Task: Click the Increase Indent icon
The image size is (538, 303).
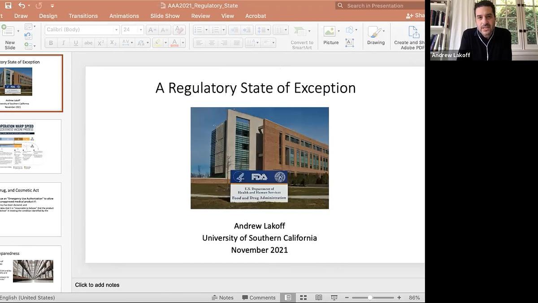Action: 247,30
